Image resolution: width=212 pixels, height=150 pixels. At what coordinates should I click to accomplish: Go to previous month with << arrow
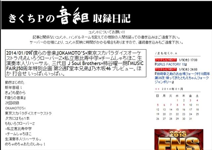[157, 89]
